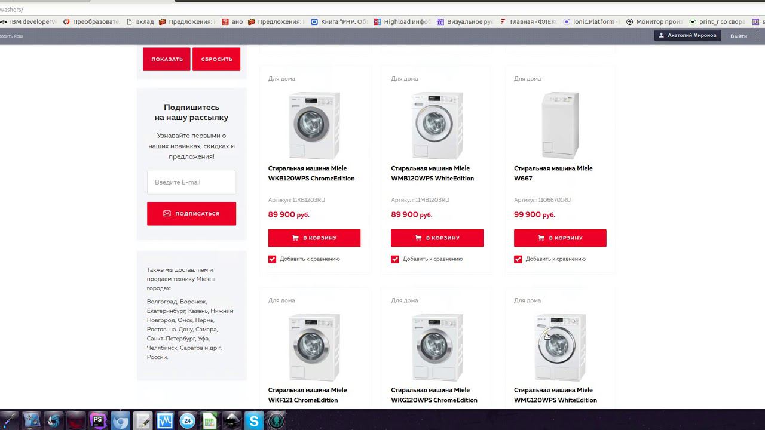The width and height of the screenshot is (765, 430).
Task: Toggle compare checkbox for WKB120WPS ChromeEdition
Action: tap(272, 259)
